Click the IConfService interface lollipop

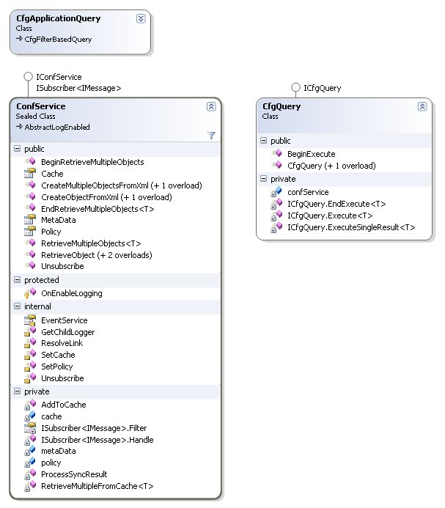(28, 76)
